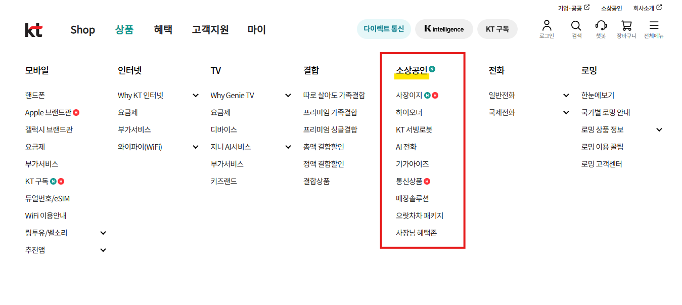Open 부가서비스 under 인터넷
Image resolution: width=682 pixels, height=305 pixels.
pyautogui.click(x=134, y=130)
